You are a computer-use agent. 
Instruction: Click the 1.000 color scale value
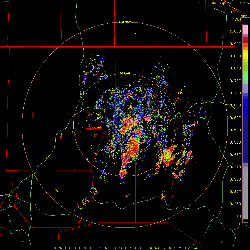(x=235, y=31)
